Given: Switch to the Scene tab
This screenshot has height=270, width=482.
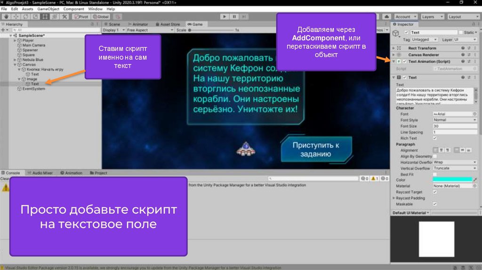Looking at the screenshot, I should pos(113,24).
